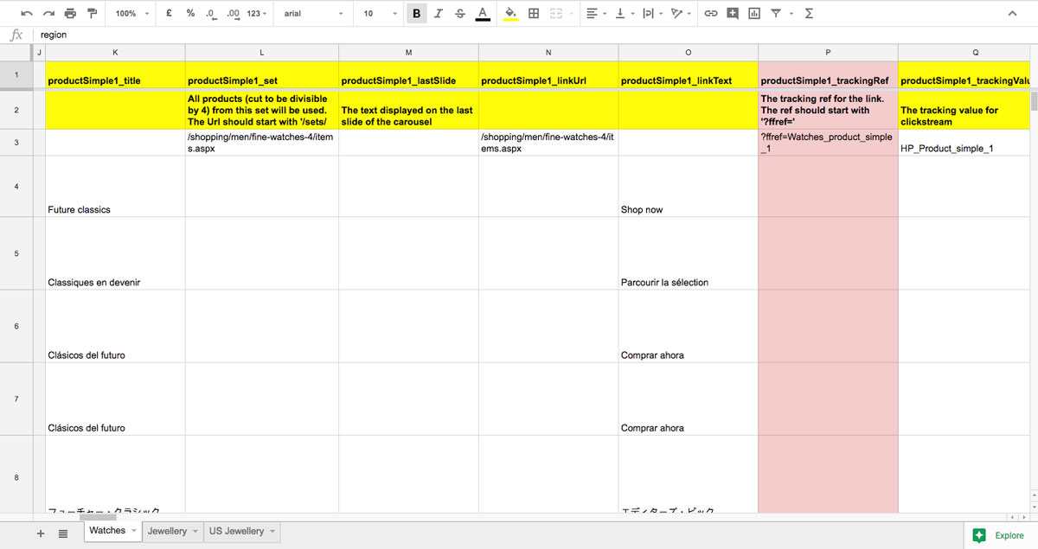Screen dimensions: 1038x549
Task: Select cell productSimple1_lastSlide
Action: pos(408,74)
